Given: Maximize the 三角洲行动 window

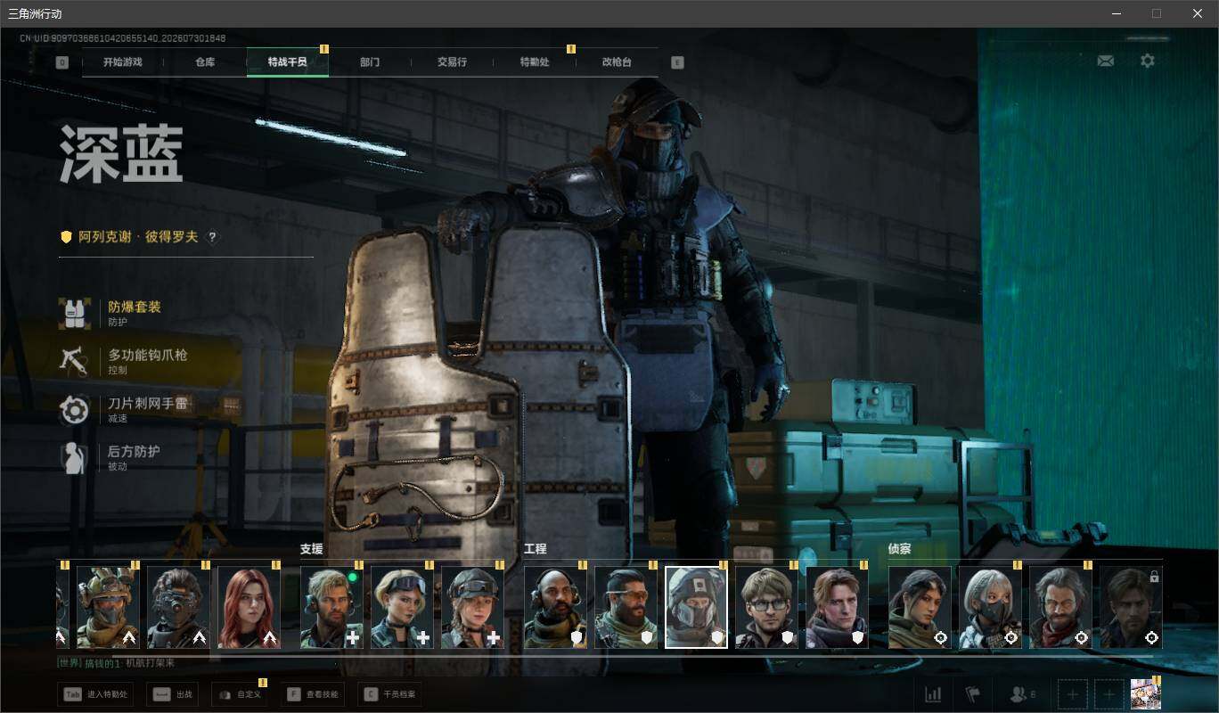Looking at the screenshot, I should (1157, 13).
